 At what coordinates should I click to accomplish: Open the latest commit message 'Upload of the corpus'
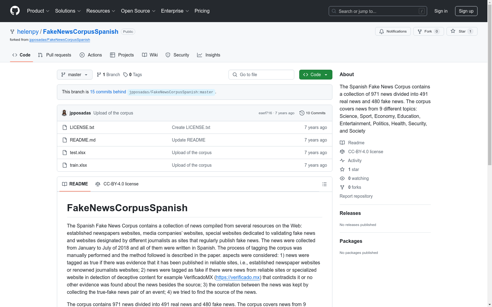tap(113, 113)
